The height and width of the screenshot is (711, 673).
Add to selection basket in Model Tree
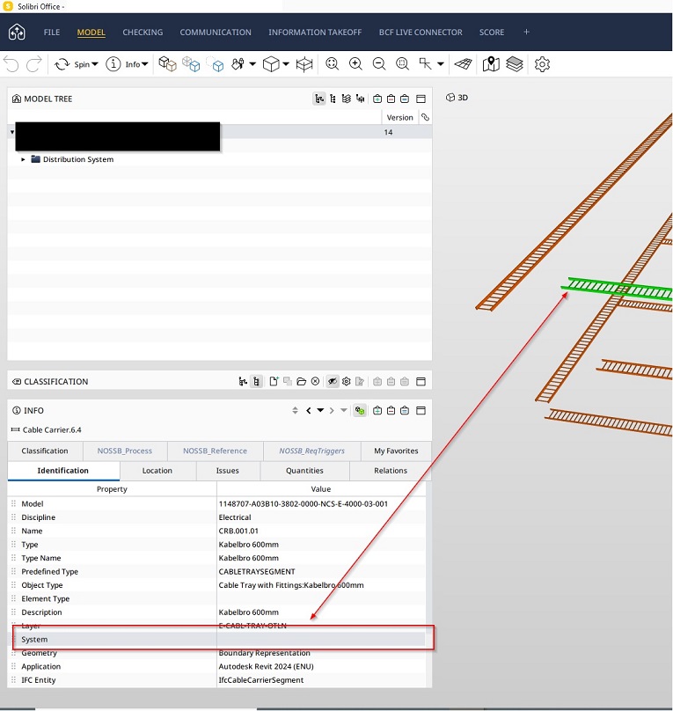point(377,99)
